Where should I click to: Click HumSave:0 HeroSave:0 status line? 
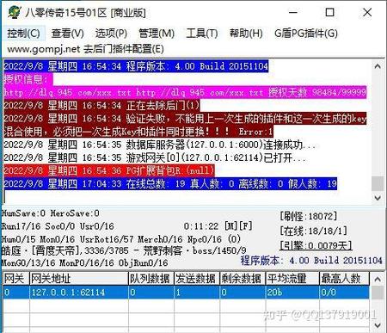pyautogui.click(x=51, y=213)
